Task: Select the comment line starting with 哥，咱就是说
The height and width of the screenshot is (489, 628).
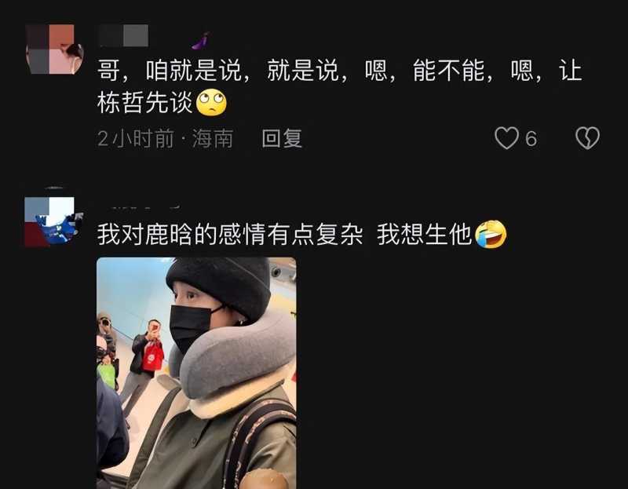Action: tap(340, 71)
